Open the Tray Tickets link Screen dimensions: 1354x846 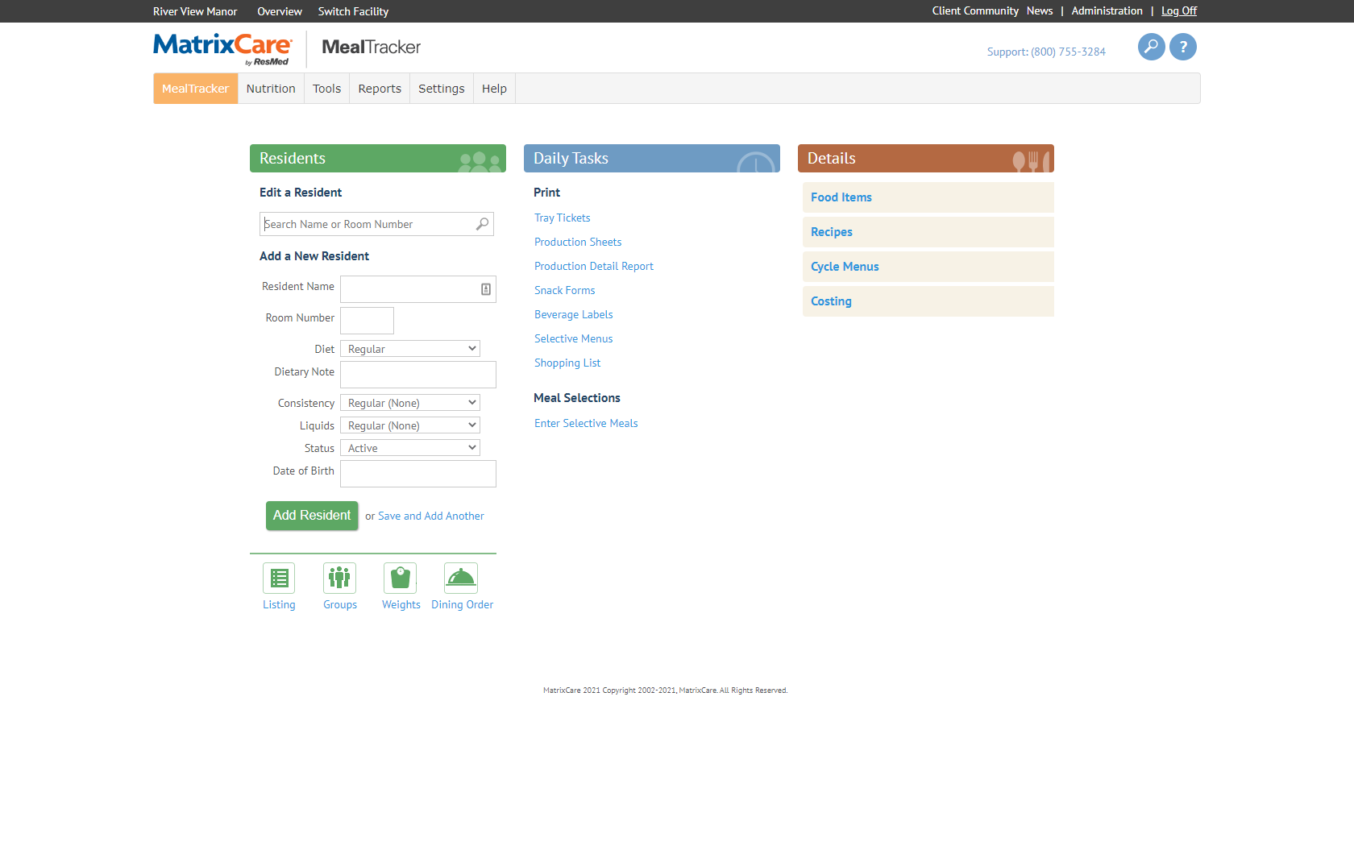coord(562,218)
